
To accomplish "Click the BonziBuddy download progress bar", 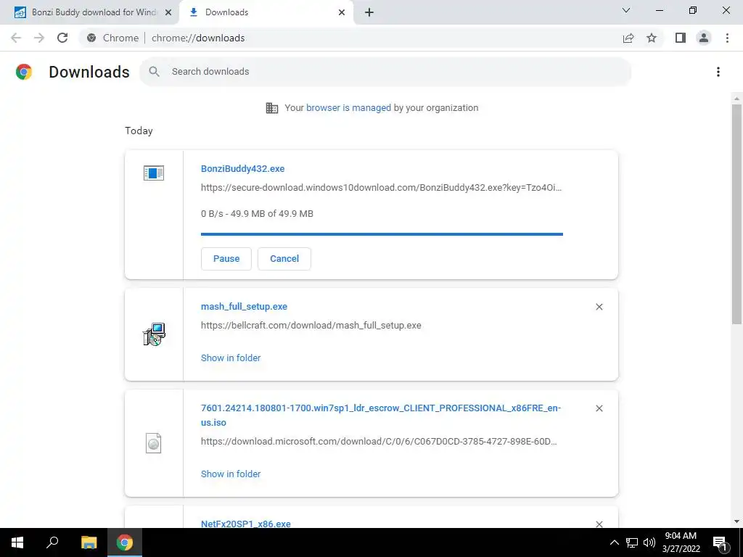I will pos(382,234).
